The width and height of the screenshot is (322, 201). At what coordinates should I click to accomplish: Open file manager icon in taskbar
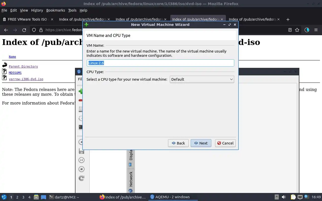36,197
